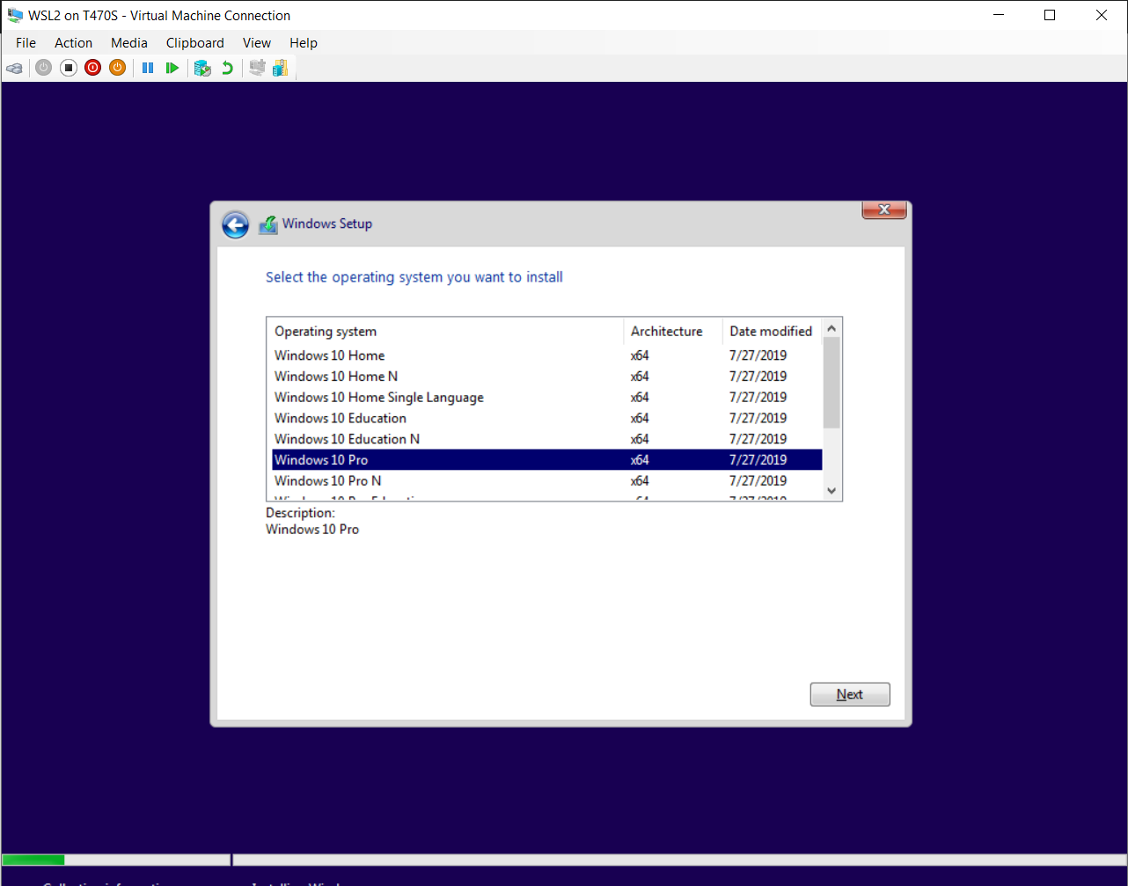Send Ctrl+Alt+Delete to the virtual machine
This screenshot has width=1128, height=886.
point(14,68)
